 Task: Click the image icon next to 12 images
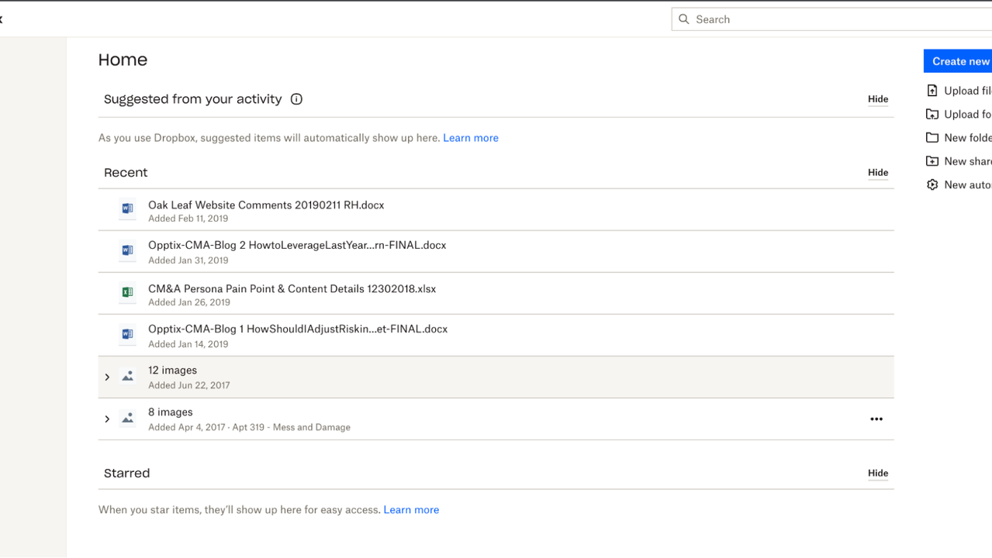[127, 376]
